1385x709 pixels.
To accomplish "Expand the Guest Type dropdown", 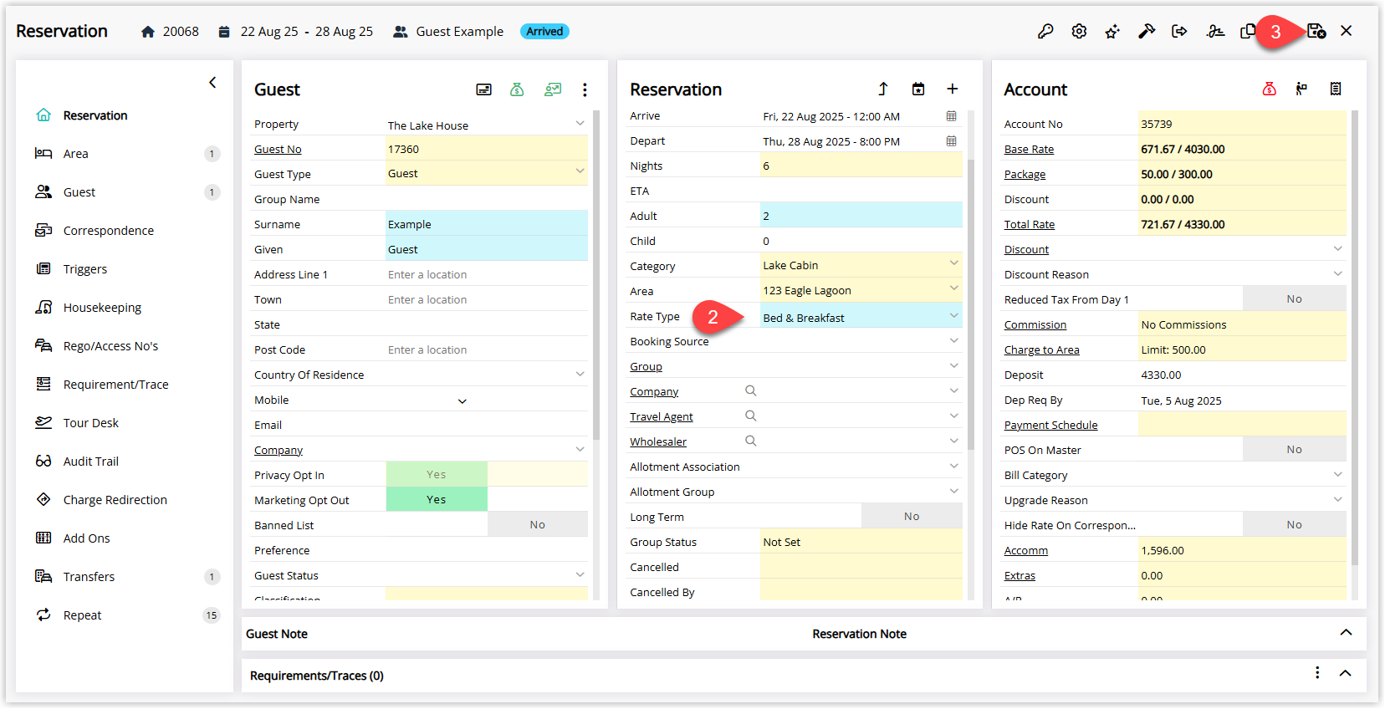I will (x=580, y=171).
